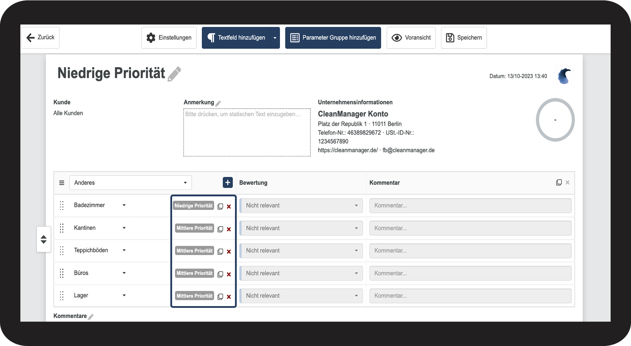Viewport: 631px width, 346px height.
Task: Click the https://cleanmanager.de/ fb@cleanmanager.de line
Action: pos(376,150)
